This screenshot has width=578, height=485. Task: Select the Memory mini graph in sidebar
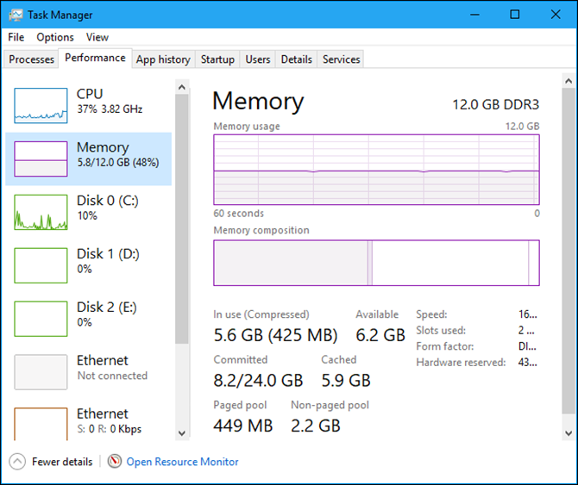pos(41,159)
